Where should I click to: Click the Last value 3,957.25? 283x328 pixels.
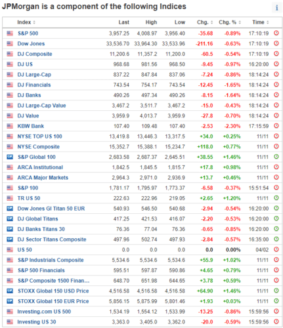click(x=119, y=33)
